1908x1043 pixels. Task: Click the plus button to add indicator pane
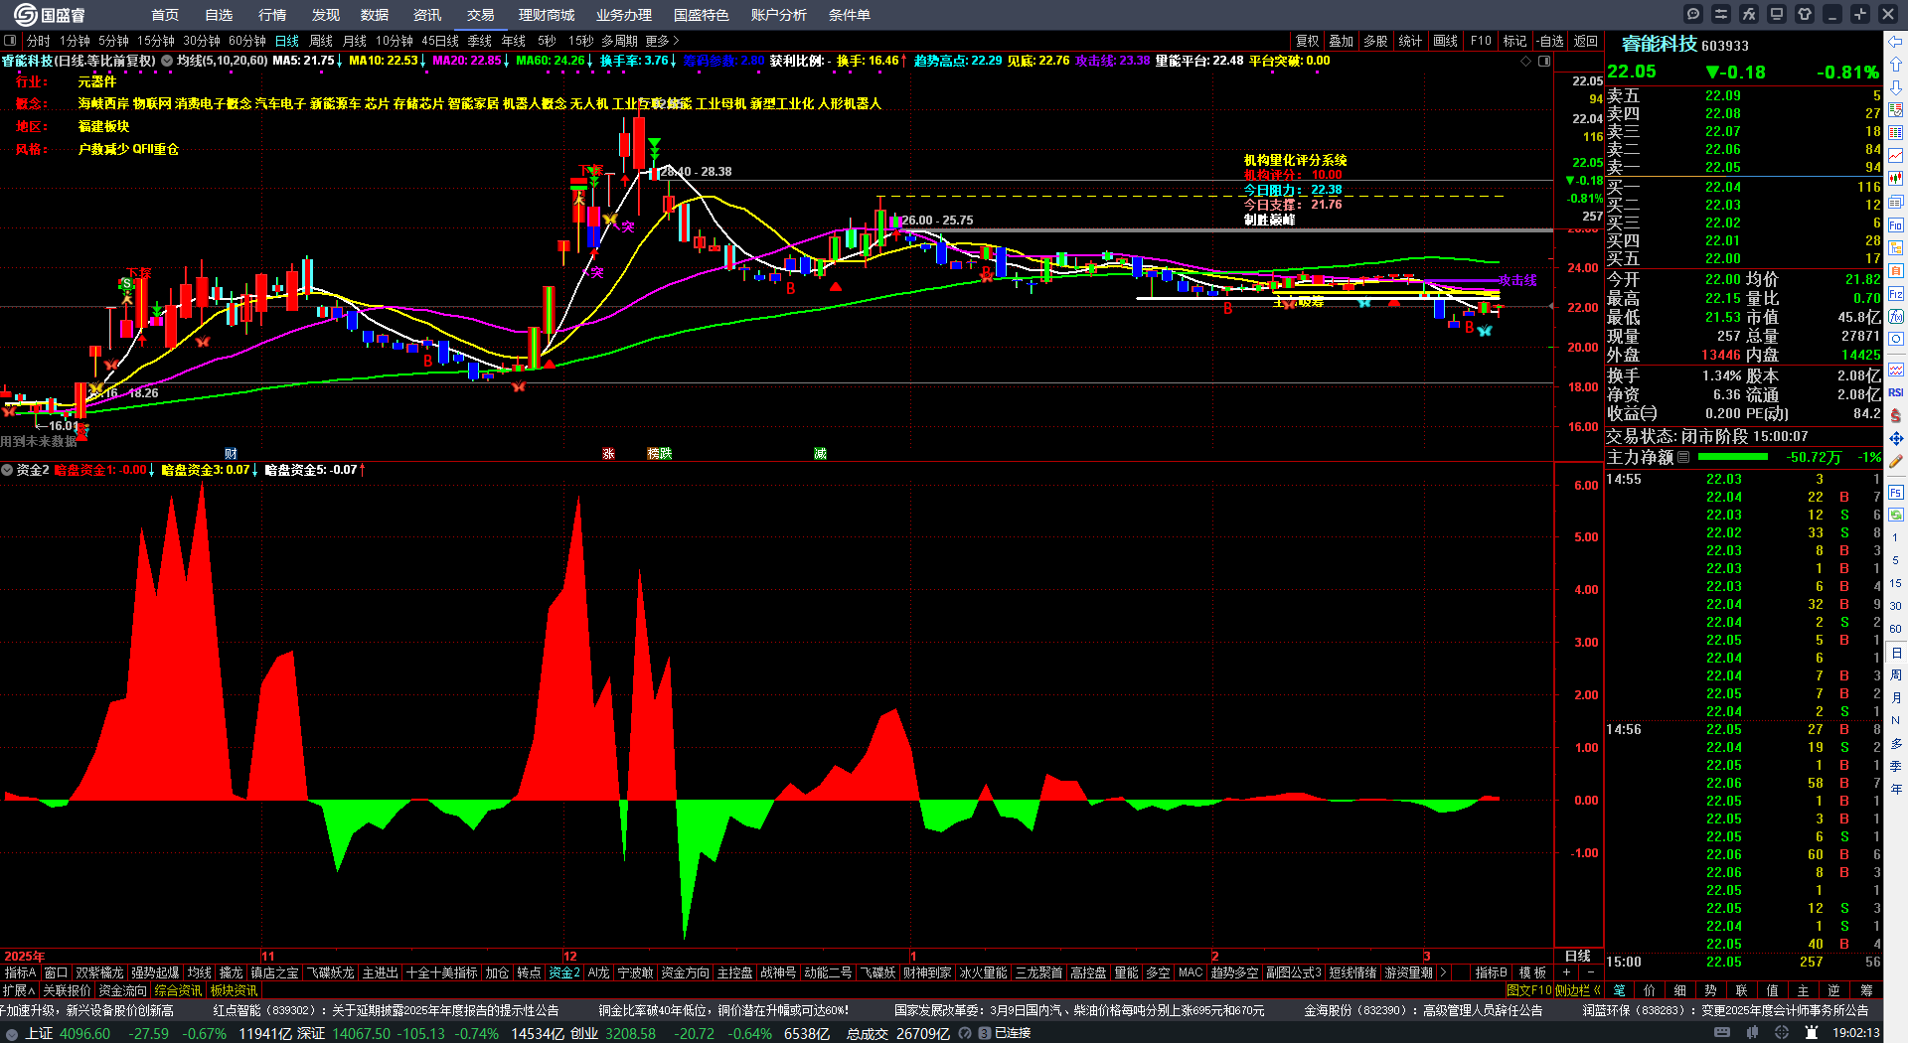tap(1567, 972)
